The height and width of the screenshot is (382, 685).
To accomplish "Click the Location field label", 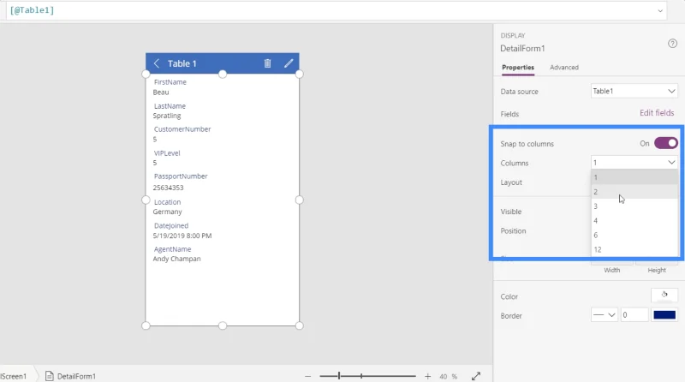I will click(167, 202).
